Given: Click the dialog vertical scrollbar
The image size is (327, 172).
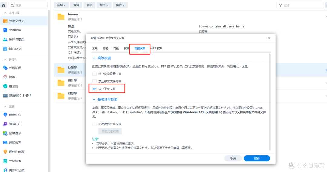Looking at the screenshot, I should [270, 102].
